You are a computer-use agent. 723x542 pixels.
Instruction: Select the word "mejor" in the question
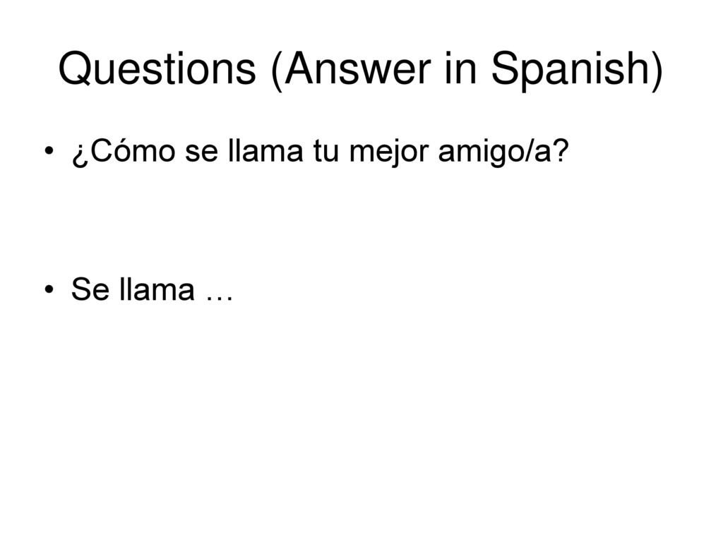[389, 152]
